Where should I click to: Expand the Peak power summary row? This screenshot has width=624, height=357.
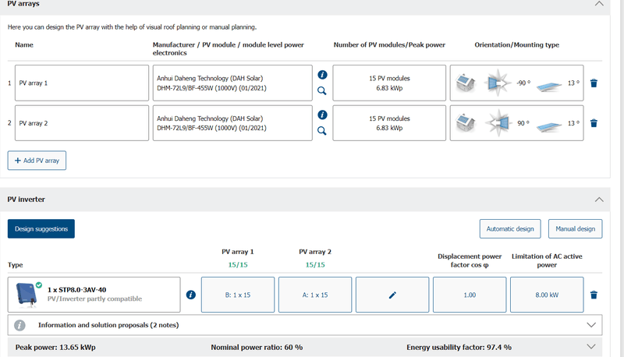591,347
